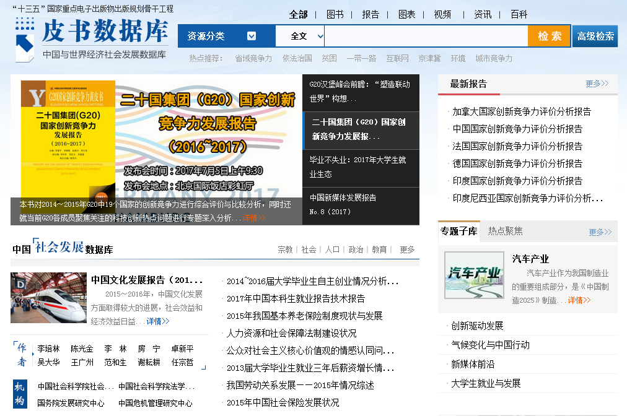This screenshot has width=627, height=416.
Task: Choose the 人口 category under 社会发展数据库
Action: tap(333, 249)
